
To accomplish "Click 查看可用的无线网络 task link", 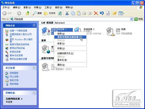I will click(x=19, y=44).
